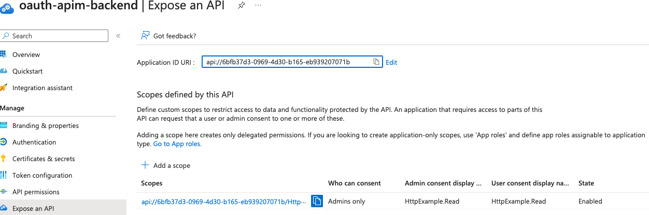Viewport: 649px width, 215px height.
Task: Click the Integration assistant rocket icon
Action: coord(4,88)
